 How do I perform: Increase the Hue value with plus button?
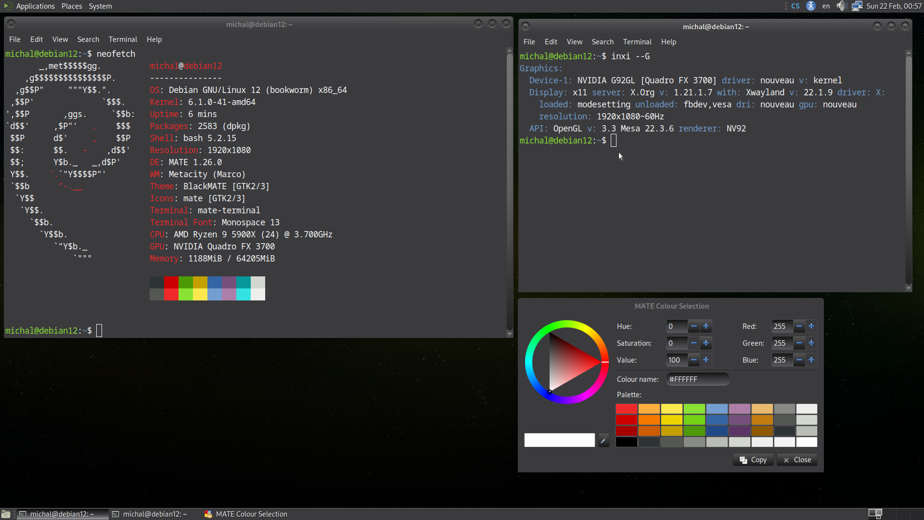(706, 326)
